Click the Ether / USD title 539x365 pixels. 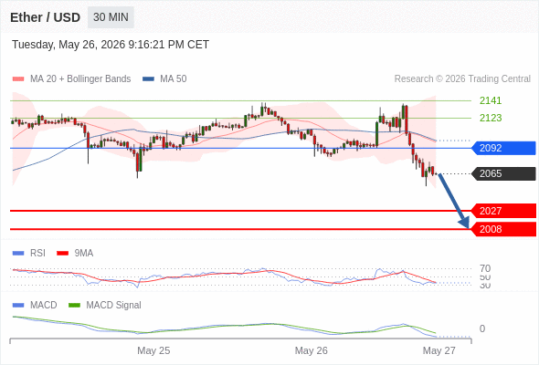coord(45,17)
